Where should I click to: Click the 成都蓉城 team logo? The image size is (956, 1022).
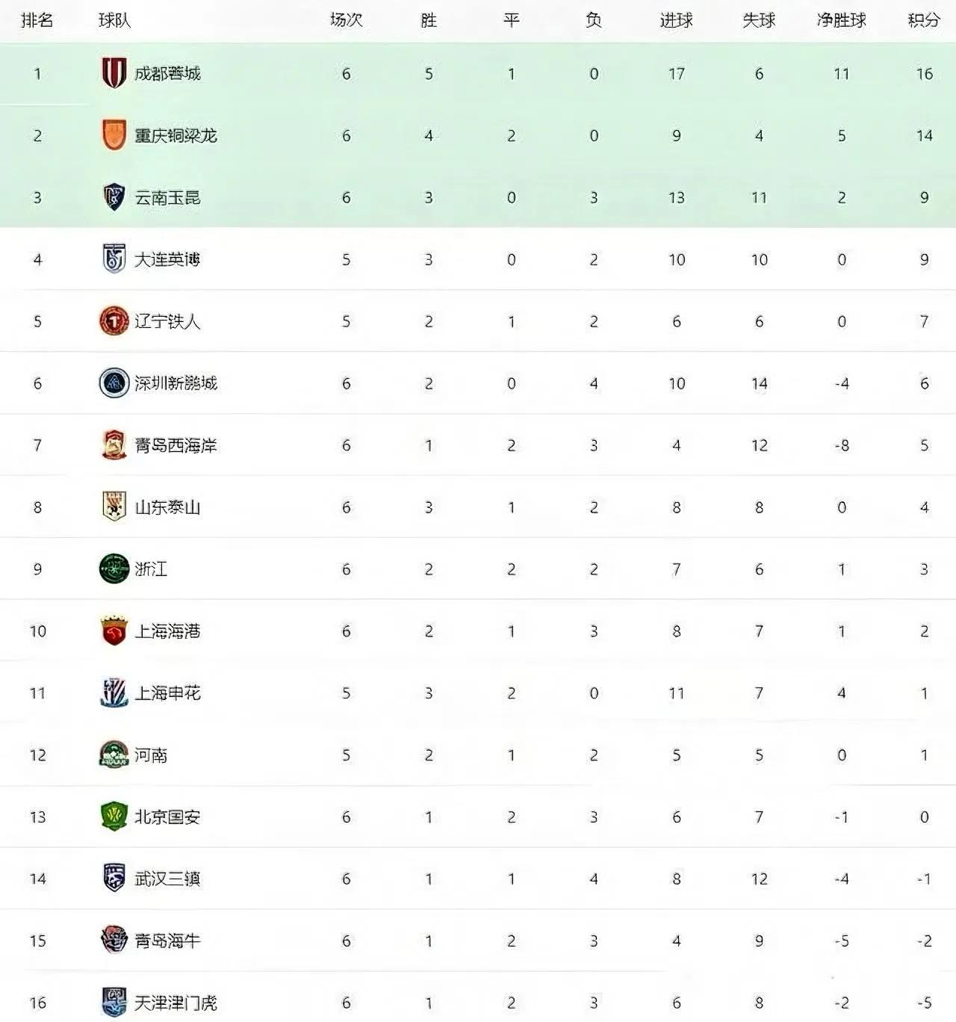click(x=114, y=73)
